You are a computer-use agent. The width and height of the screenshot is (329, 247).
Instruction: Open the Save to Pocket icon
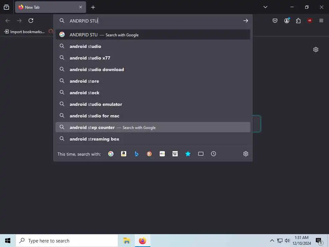[x=275, y=21]
